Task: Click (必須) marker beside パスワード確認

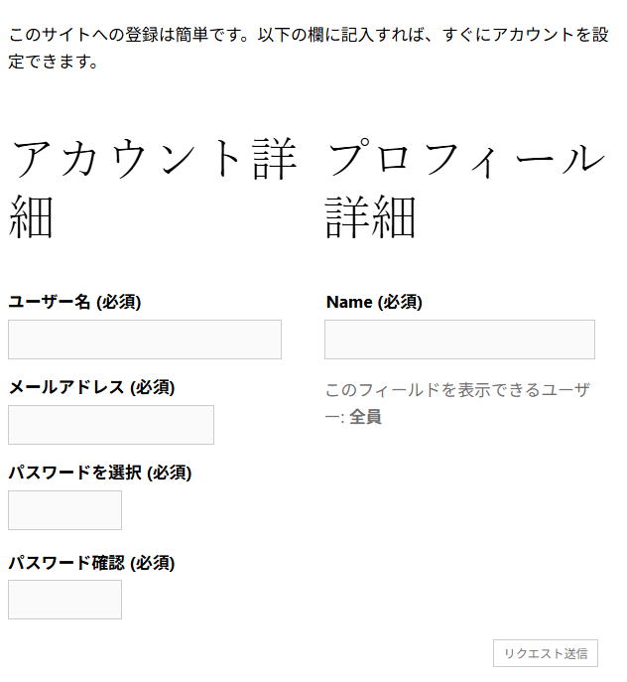Action: (x=152, y=563)
